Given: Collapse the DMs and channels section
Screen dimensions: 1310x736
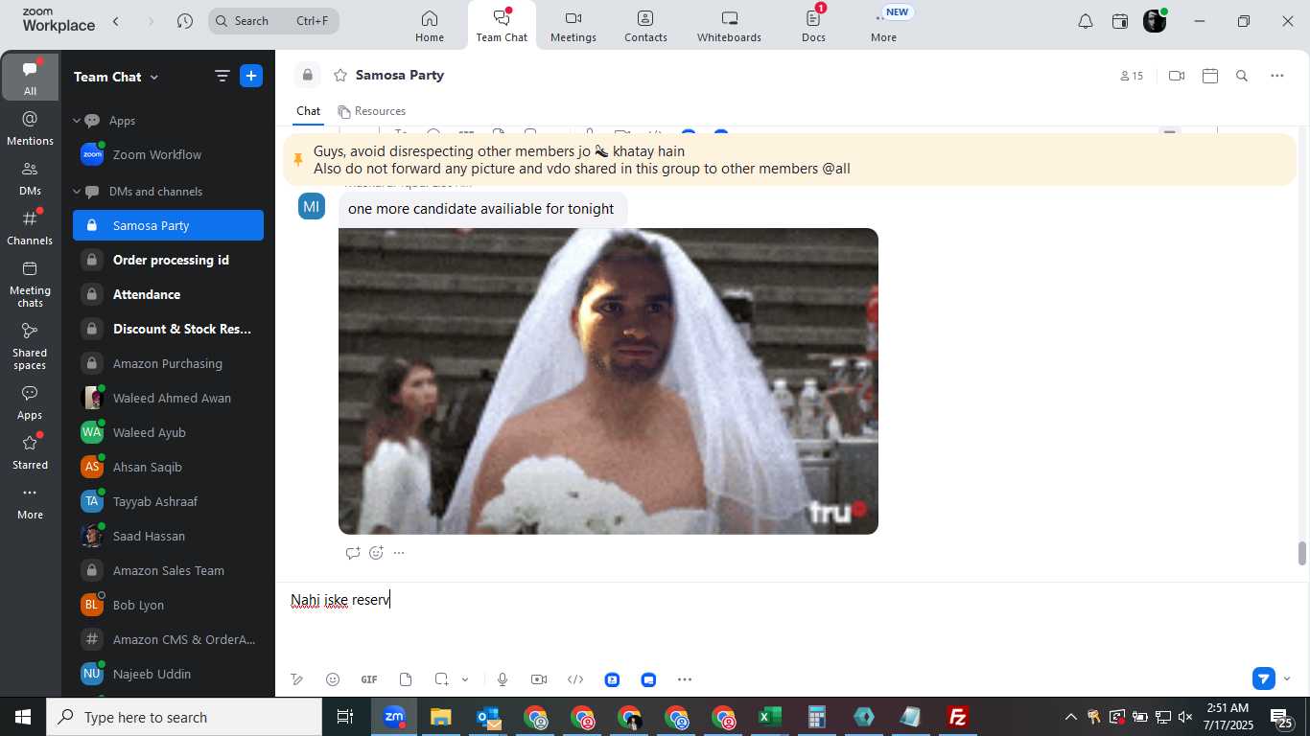Looking at the screenshot, I should pyautogui.click(x=77, y=192).
